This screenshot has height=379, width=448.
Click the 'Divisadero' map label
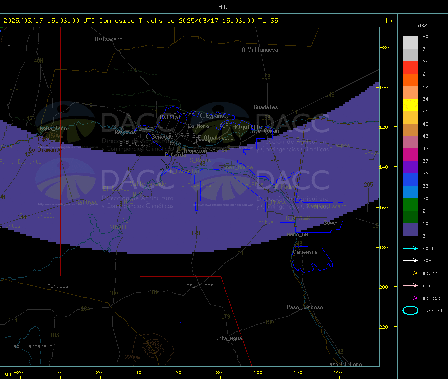(x=108, y=39)
